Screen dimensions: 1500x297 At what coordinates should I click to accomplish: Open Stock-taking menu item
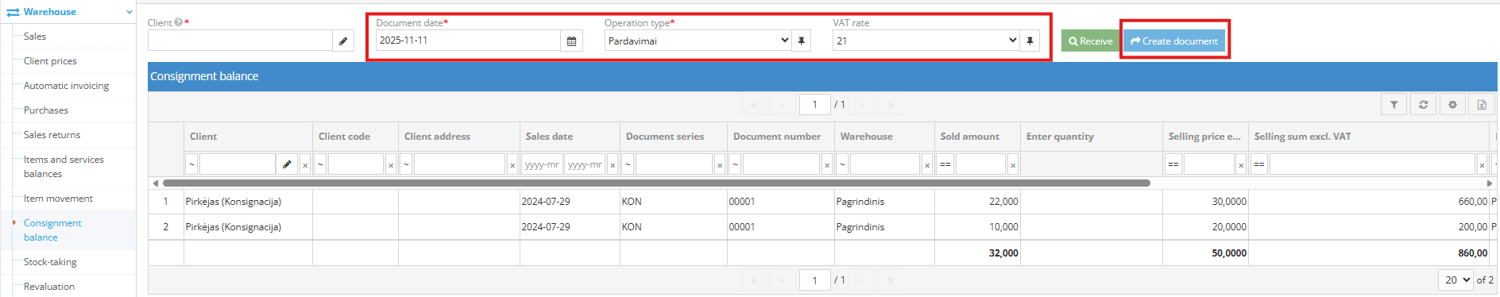[50, 262]
